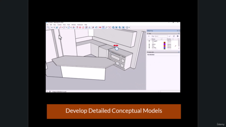Open the Select tool dropdown arrow
The width and height of the screenshot is (226, 127).
[x=54, y=28]
